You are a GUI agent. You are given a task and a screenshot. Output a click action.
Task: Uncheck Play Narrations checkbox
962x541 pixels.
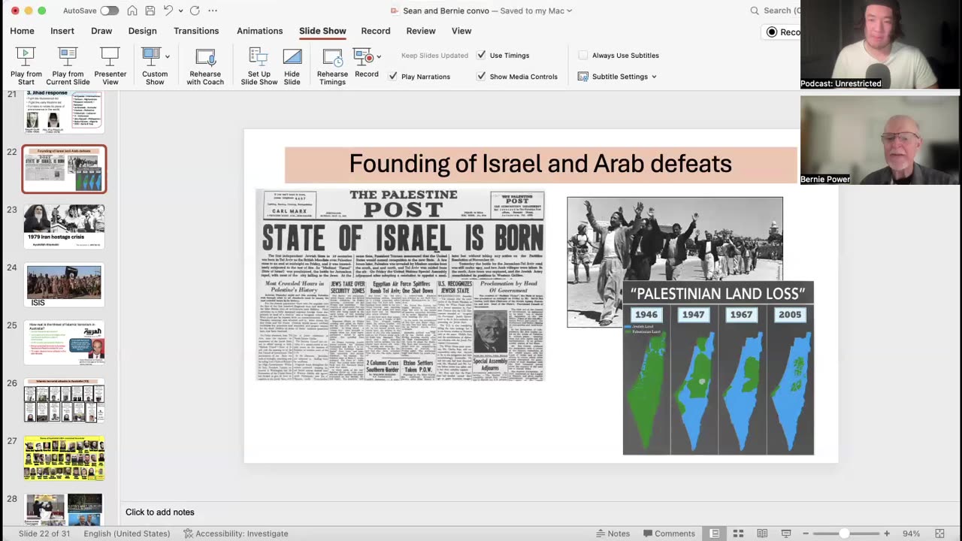(x=392, y=76)
